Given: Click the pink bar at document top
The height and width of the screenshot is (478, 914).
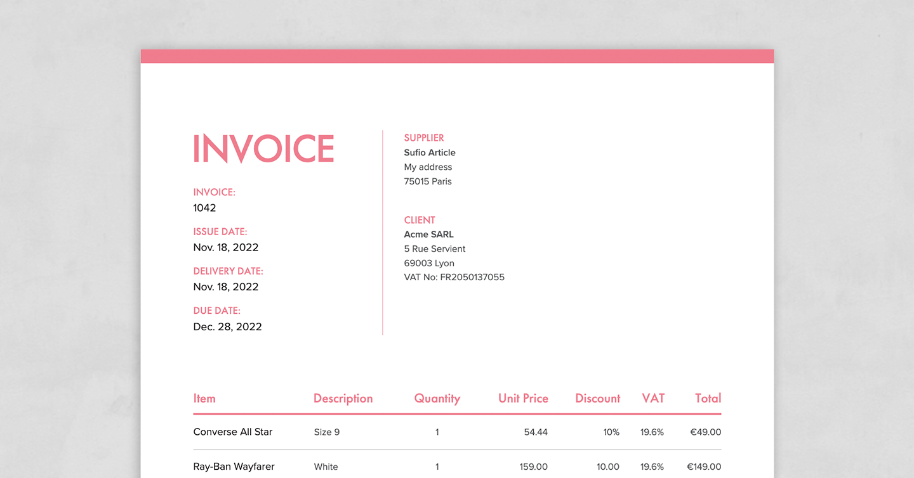Looking at the screenshot, I should tap(457, 56).
